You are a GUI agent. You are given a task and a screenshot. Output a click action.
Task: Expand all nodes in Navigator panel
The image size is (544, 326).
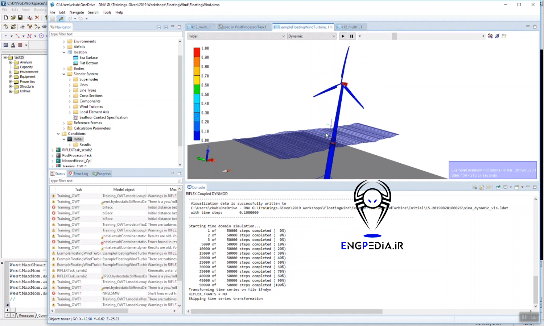[x=166, y=27]
